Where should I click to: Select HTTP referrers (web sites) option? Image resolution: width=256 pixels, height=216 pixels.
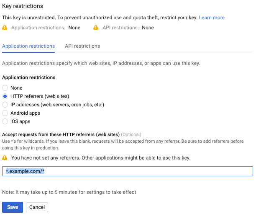point(5,96)
